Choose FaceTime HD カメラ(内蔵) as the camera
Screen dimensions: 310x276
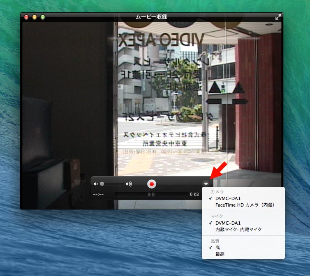244,205
